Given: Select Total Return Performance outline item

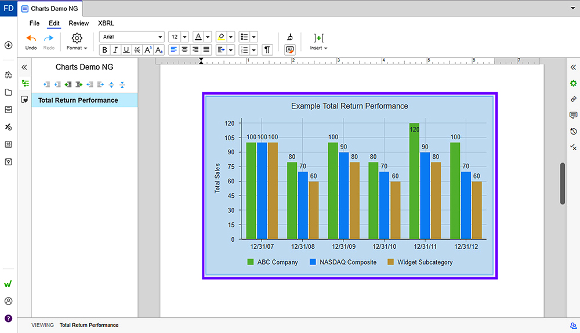Looking at the screenshot, I should coord(78,100).
